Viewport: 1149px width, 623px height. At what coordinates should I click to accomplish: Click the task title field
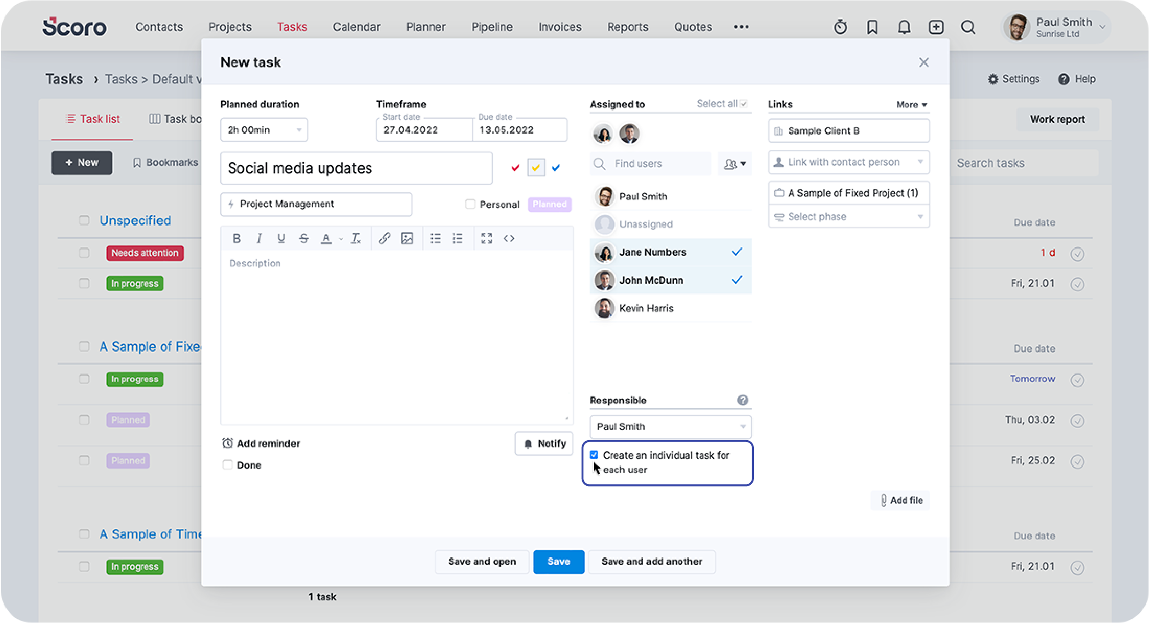[356, 168]
